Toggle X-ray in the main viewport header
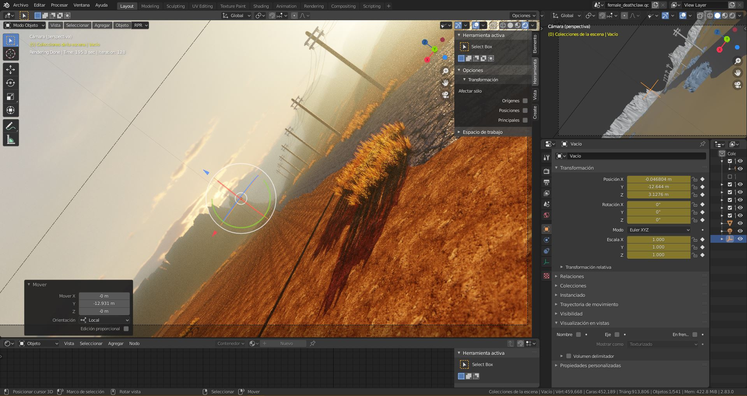The image size is (747, 396). (493, 26)
